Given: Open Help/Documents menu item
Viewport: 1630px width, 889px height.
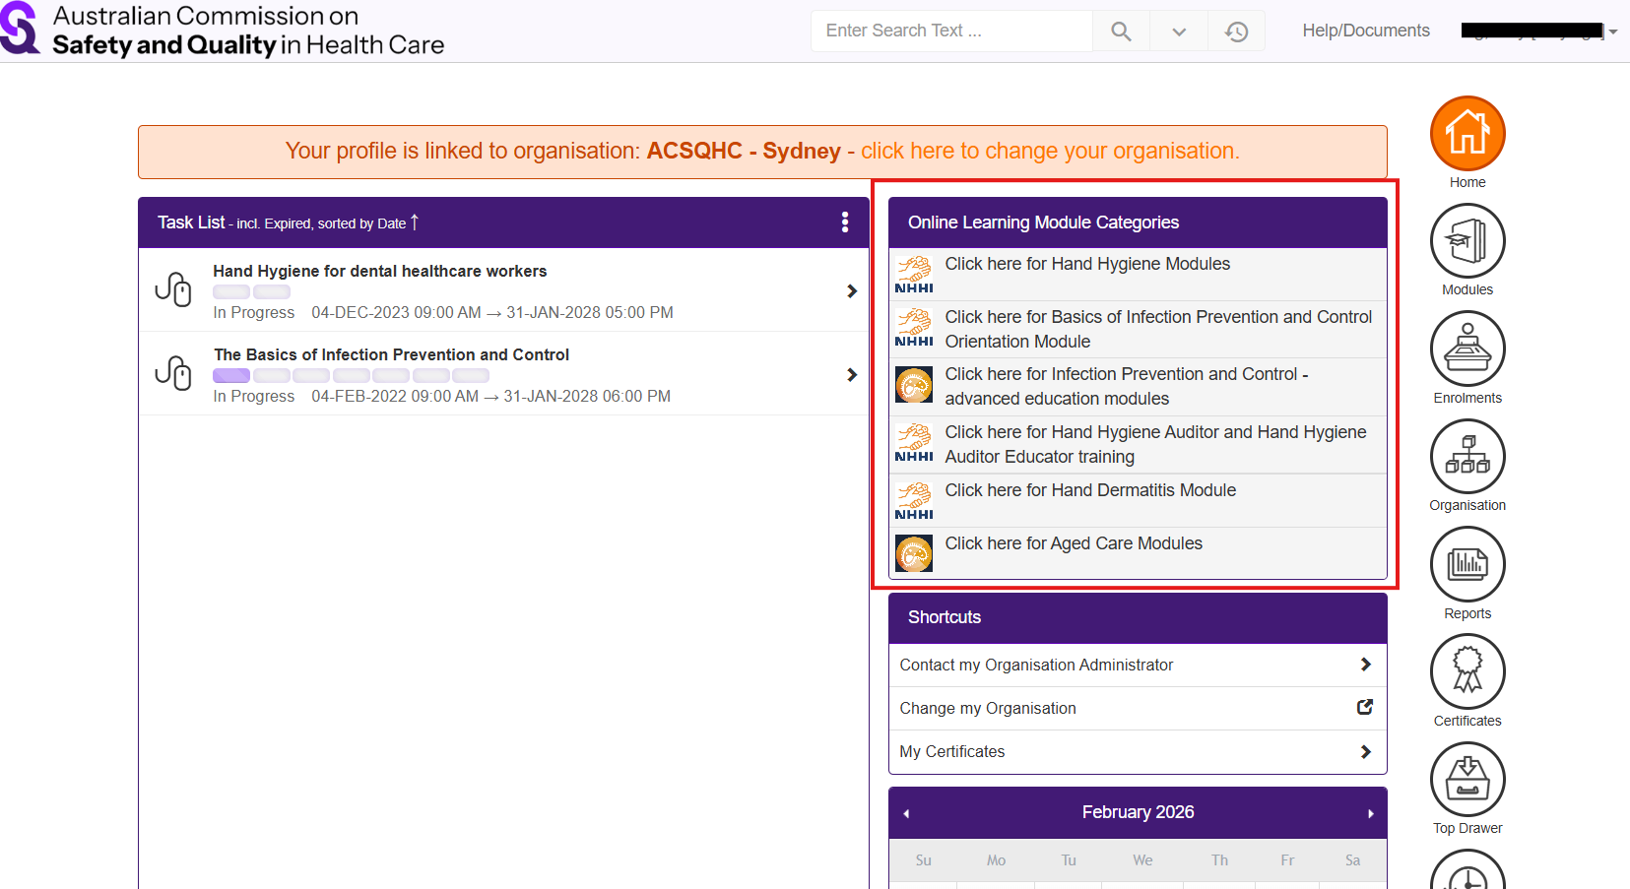Looking at the screenshot, I should click(x=1366, y=31).
